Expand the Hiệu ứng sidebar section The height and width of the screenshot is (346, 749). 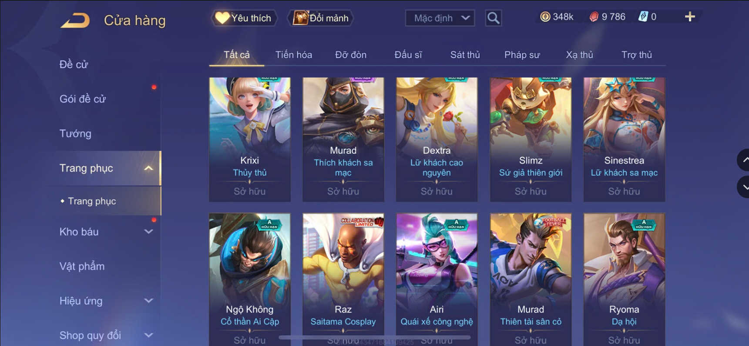click(x=148, y=301)
